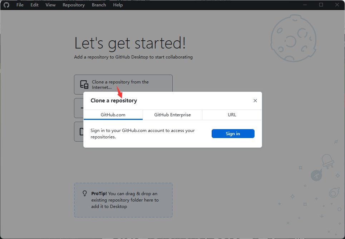Viewport: 345px width, 239px height.
Task: Open the Edit menu
Action: 35,5
